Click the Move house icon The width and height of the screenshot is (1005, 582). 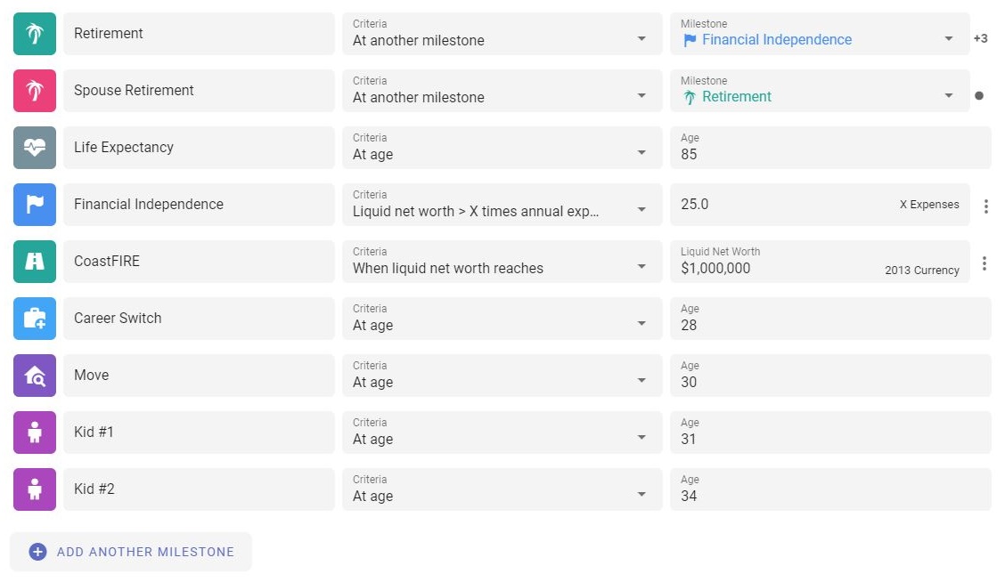[35, 376]
